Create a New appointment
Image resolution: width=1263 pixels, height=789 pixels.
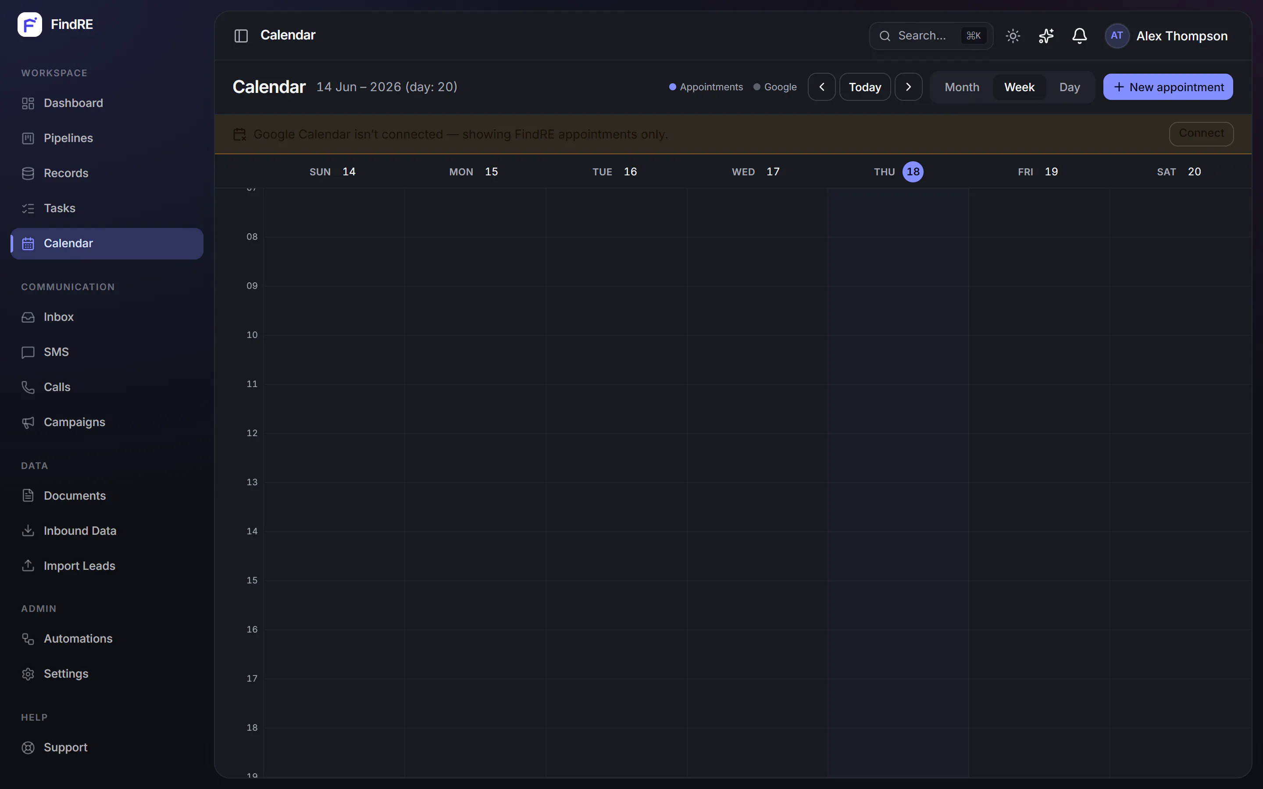[x=1168, y=87]
